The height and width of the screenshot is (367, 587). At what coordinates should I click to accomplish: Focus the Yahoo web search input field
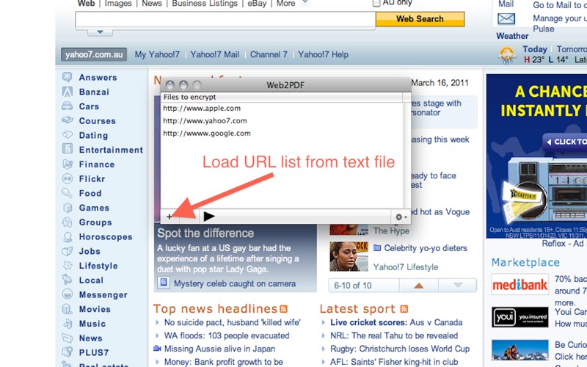(225, 20)
